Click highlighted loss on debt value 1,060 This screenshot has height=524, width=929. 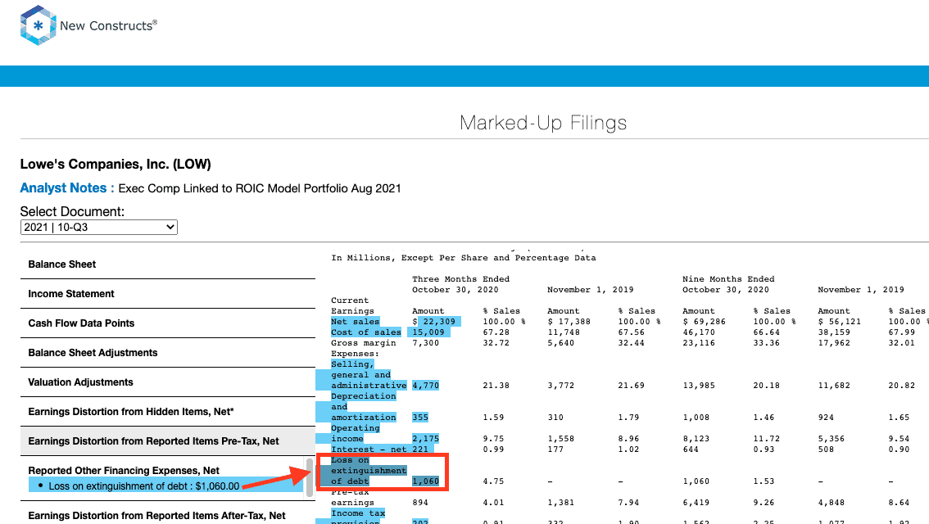click(425, 481)
